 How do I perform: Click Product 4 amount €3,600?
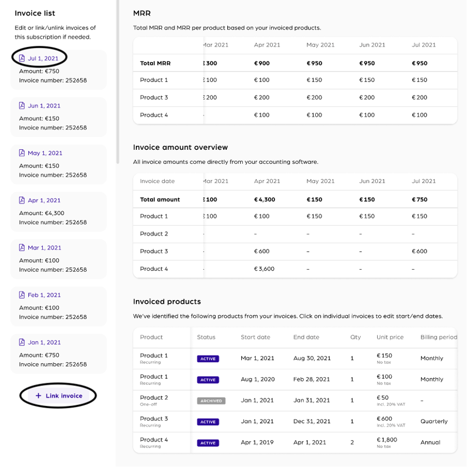[264, 269]
